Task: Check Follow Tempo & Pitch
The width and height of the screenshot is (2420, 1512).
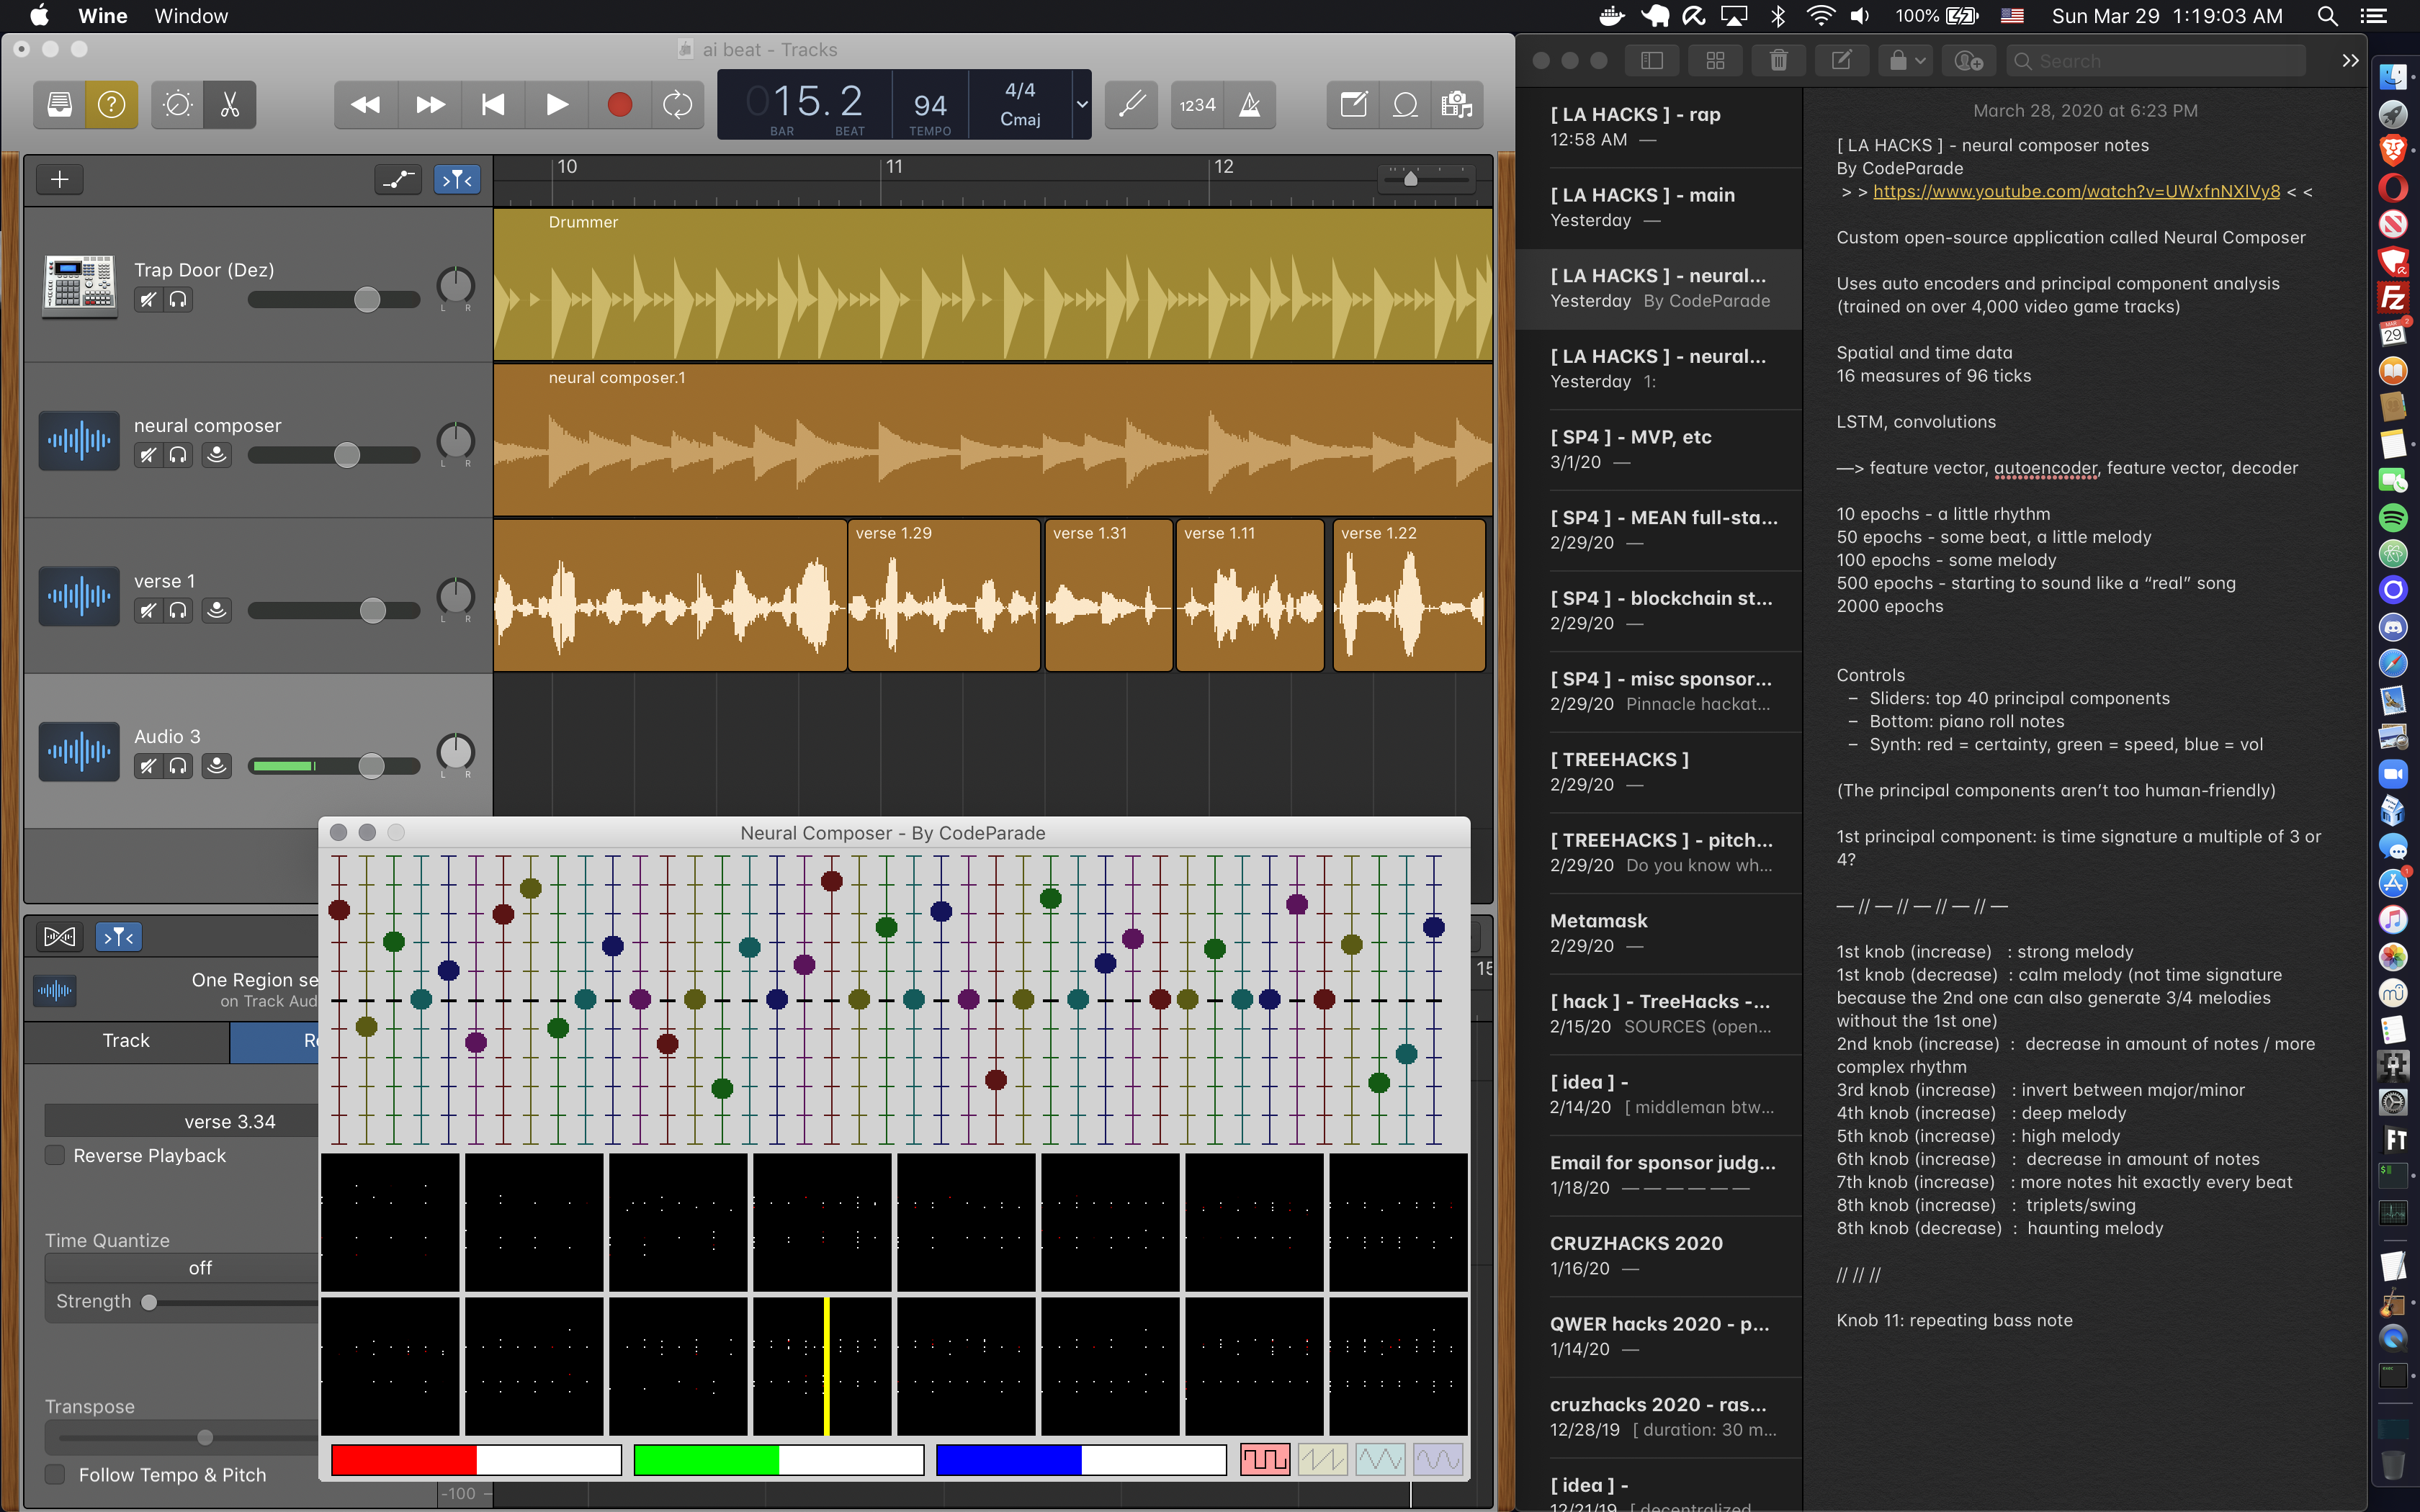Action: point(56,1474)
